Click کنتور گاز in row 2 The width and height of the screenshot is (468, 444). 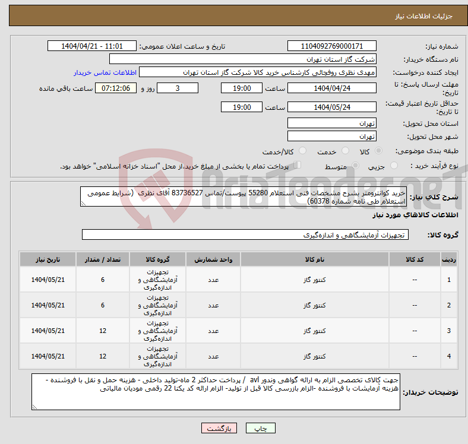pos(315,305)
